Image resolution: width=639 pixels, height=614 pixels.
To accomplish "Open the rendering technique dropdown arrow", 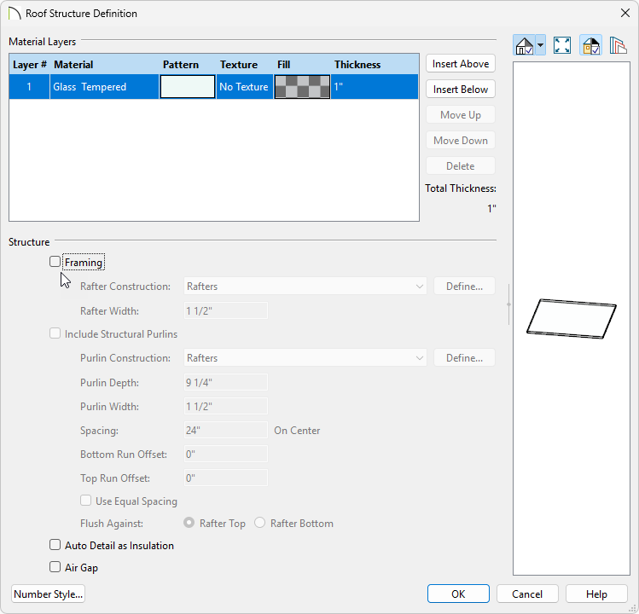I will coord(540,46).
